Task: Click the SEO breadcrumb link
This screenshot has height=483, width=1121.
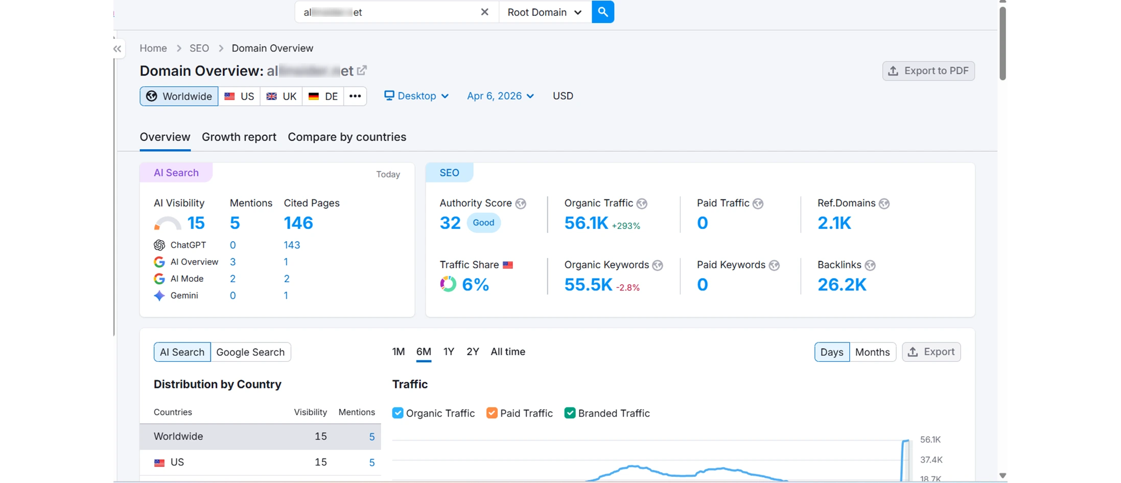Action: click(199, 48)
